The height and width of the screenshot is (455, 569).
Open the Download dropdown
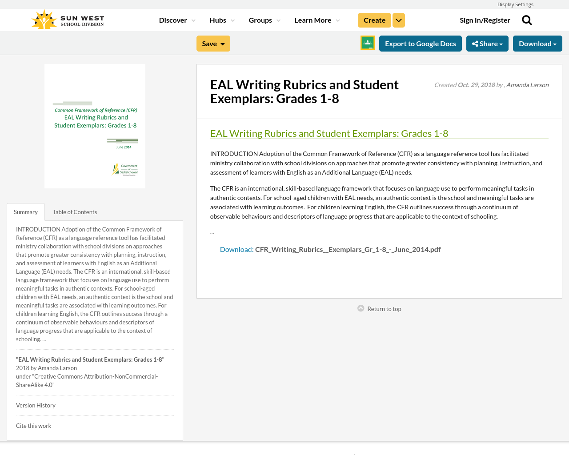[537, 43]
